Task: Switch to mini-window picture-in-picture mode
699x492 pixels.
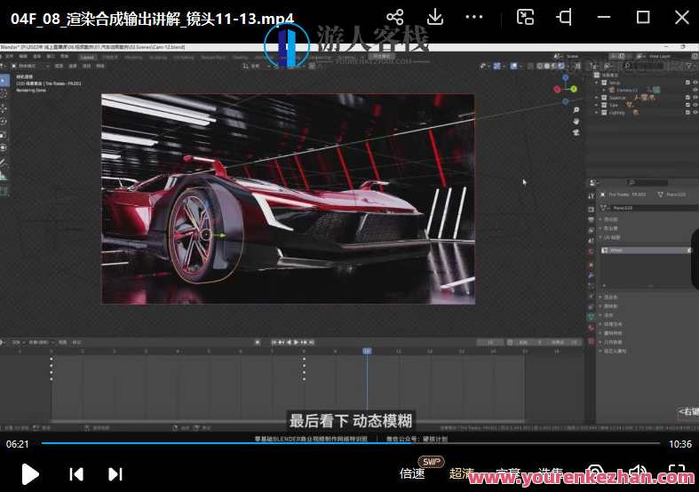Action: pyautogui.click(x=525, y=18)
